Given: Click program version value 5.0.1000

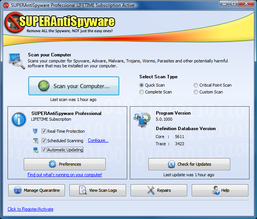Looking at the screenshot, I should 164,119.
